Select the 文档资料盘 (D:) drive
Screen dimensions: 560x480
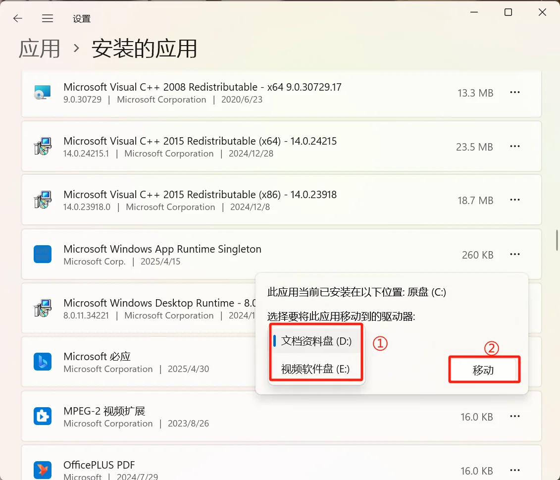(315, 340)
